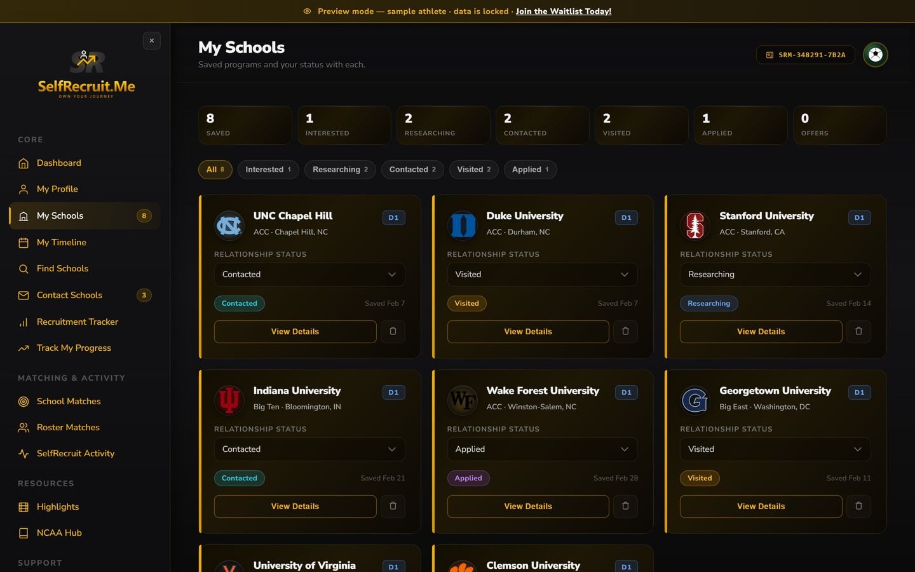The width and height of the screenshot is (915, 572).
Task: Click the SelfRecruit.Me logo
Action: tap(86, 74)
